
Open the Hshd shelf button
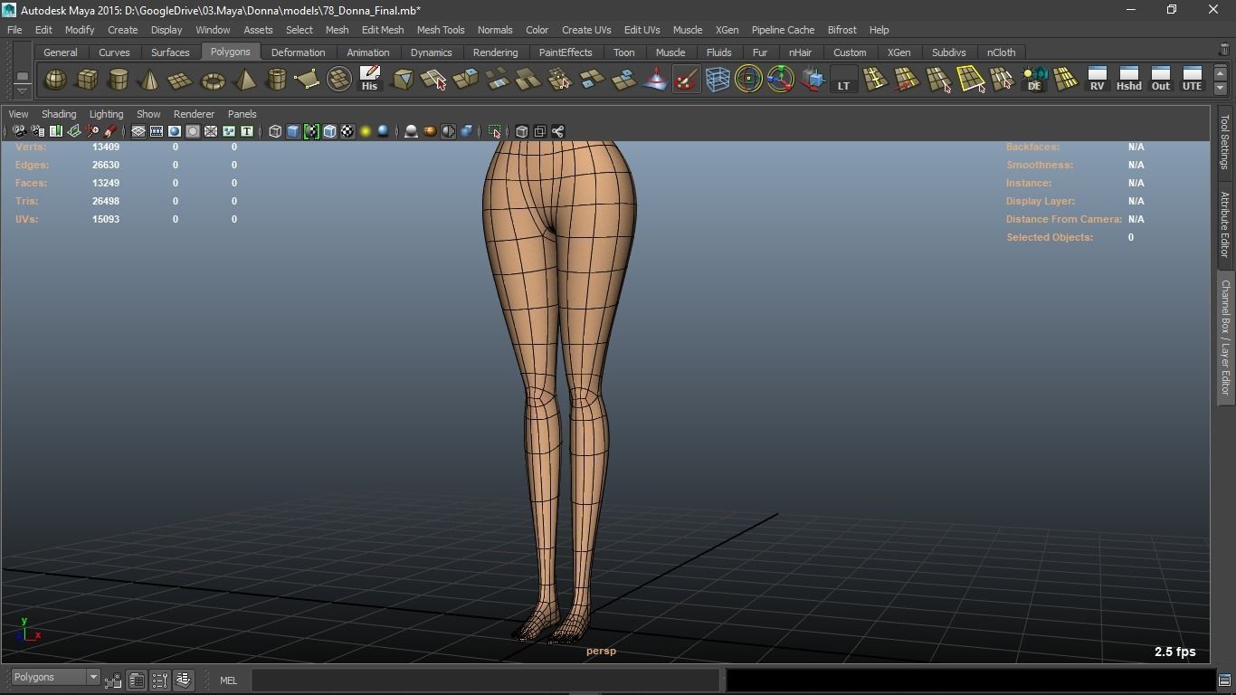(x=1128, y=80)
